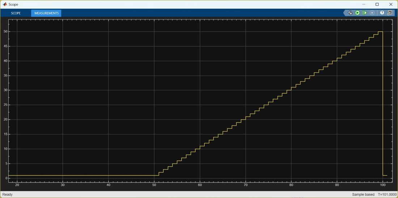Click the dock scope window icon
The image size is (398, 198).
tap(390, 13)
